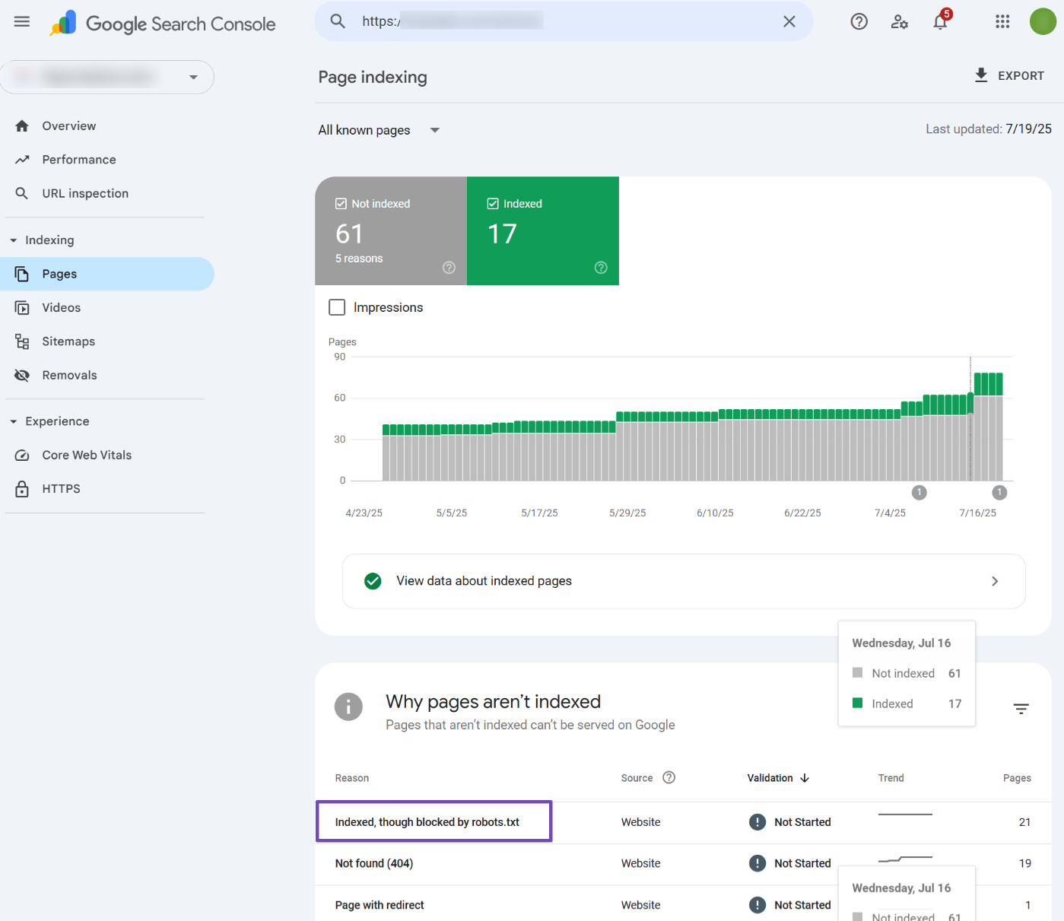Image resolution: width=1064 pixels, height=921 pixels.
Task: Open the All known pages dropdown
Action: pyautogui.click(x=379, y=130)
